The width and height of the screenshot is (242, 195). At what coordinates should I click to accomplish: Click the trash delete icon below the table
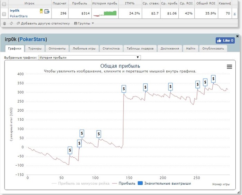(4, 24)
